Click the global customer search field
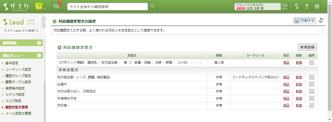 tap(108, 7)
